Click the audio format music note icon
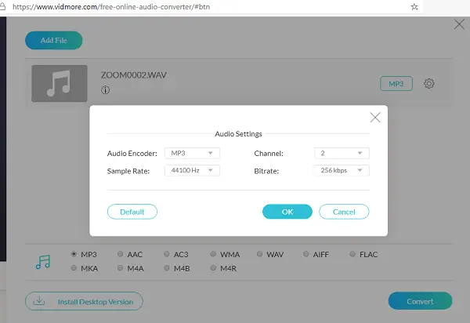The height and width of the screenshot is (323, 470). point(43,262)
